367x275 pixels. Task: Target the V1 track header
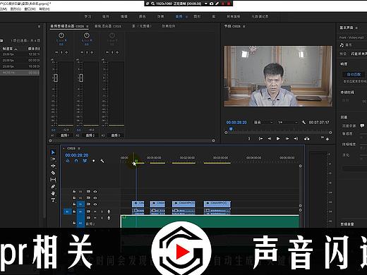pyautogui.click(x=80, y=204)
